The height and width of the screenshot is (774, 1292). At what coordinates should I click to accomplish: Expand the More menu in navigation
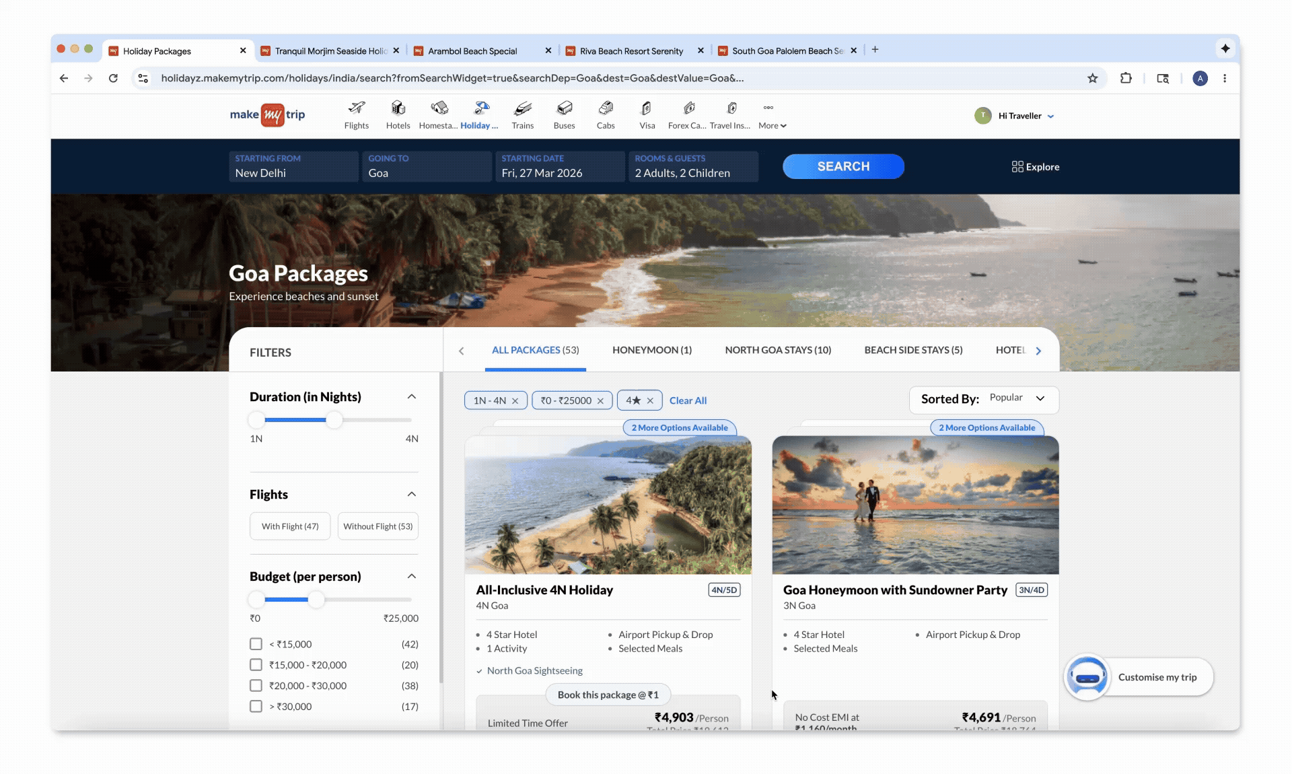pyautogui.click(x=772, y=116)
